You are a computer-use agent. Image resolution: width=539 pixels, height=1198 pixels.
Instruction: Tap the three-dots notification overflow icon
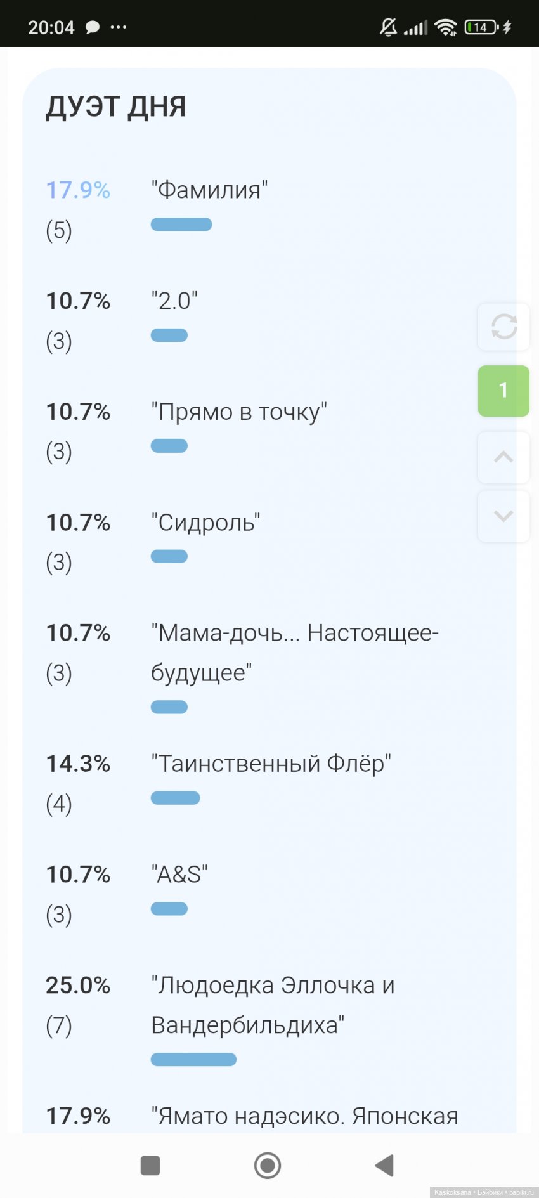tap(119, 27)
